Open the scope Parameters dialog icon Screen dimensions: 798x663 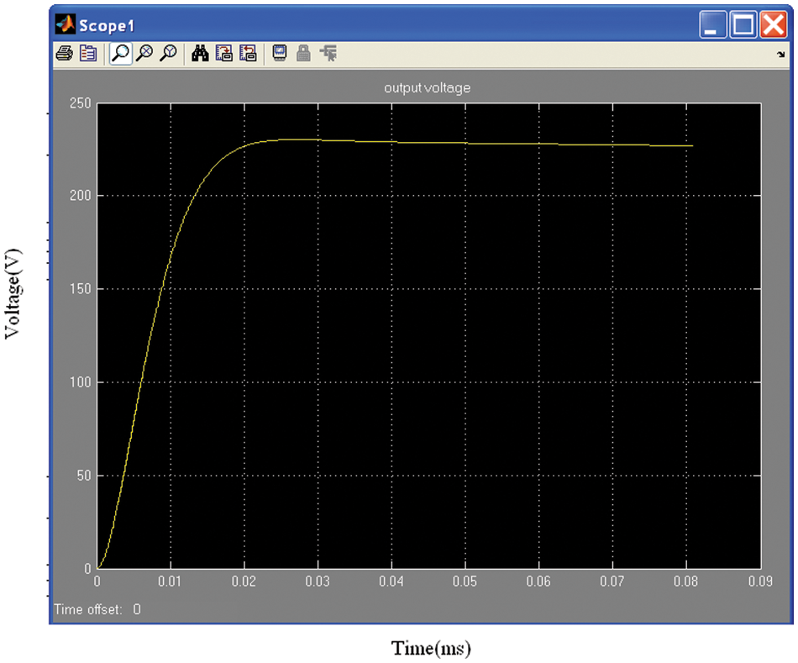tap(87, 55)
